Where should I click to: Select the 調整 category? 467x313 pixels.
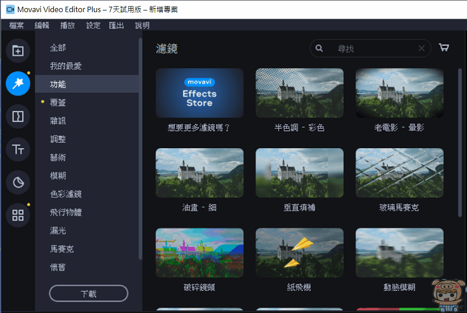[x=87, y=139]
